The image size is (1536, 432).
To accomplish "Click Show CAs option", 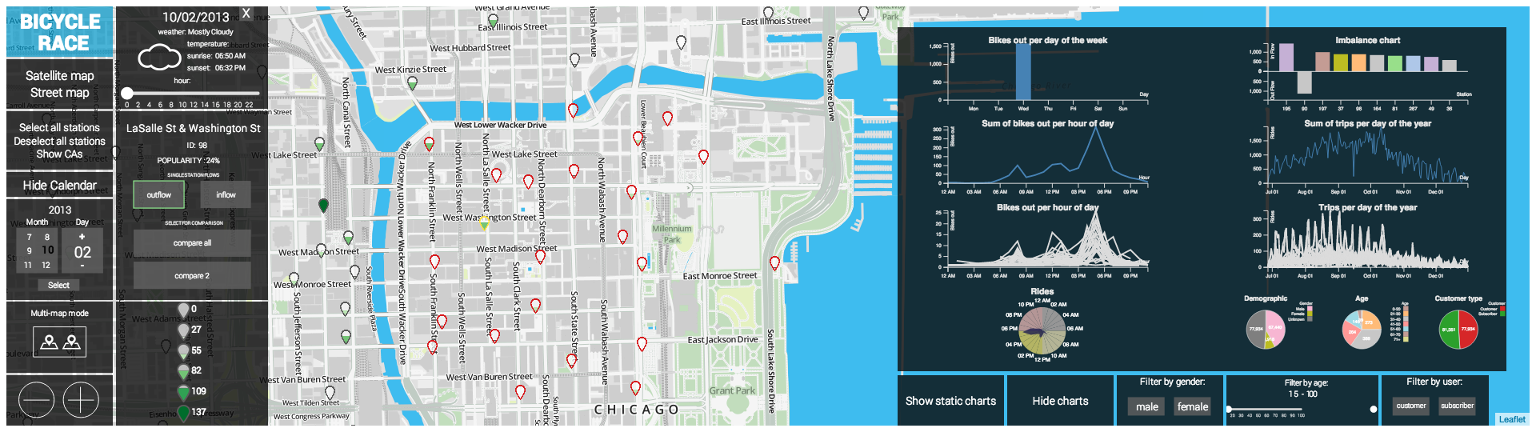I will tap(59, 154).
